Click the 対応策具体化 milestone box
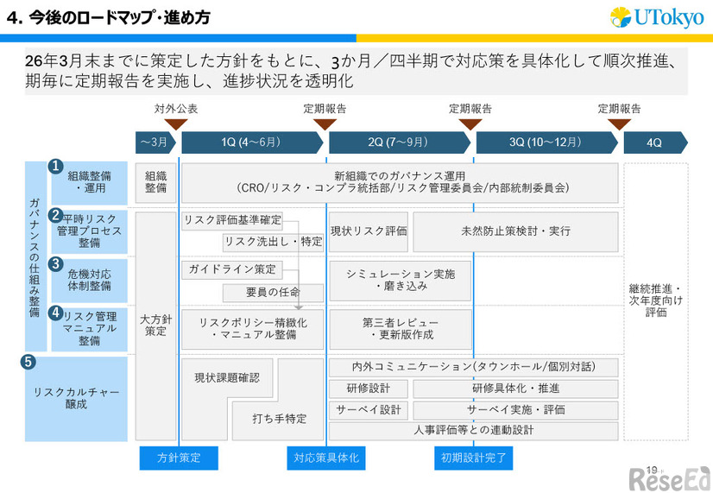 [x=326, y=458]
